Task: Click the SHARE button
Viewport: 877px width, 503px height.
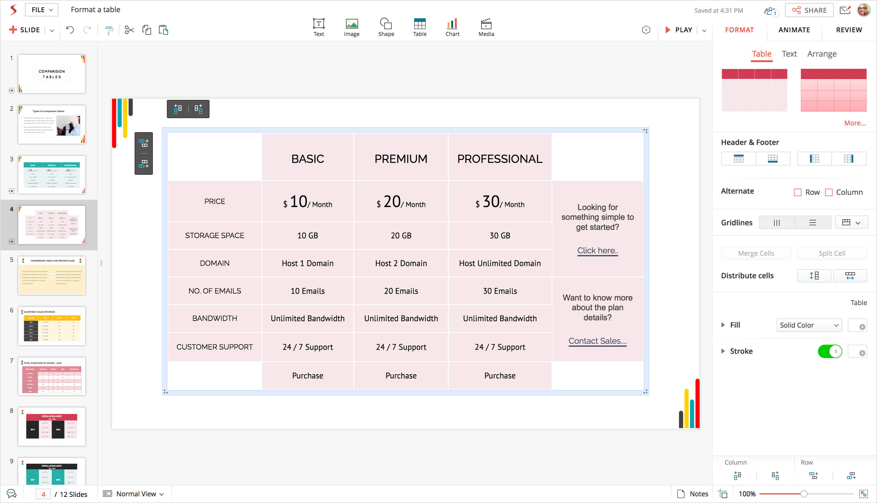Action: 809,10
